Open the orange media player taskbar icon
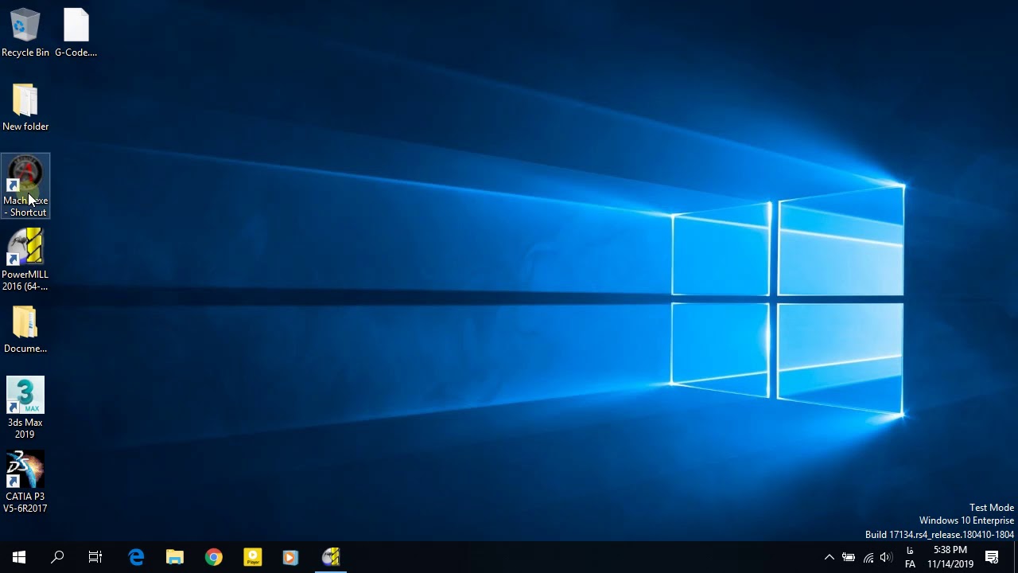The width and height of the screenshot is (1018, 573). click(290, 557)
